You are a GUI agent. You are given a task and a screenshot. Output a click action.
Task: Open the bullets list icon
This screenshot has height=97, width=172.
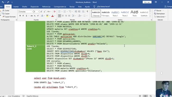coord(59,12)
